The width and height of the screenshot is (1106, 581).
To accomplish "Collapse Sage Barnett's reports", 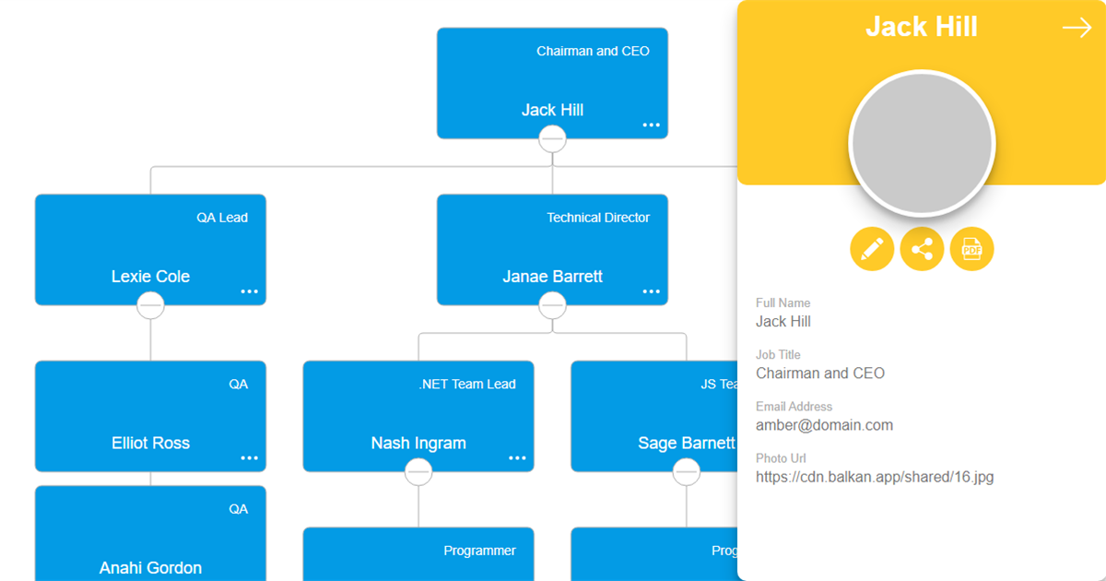I will pos(687,471).
